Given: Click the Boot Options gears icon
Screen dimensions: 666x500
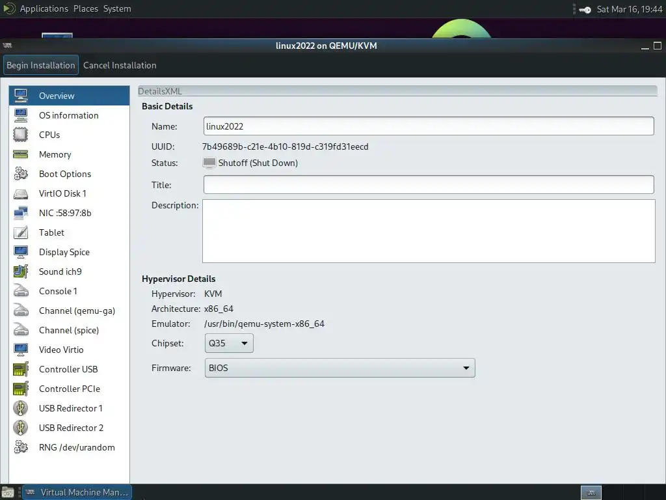Looking at the screenshot, I should [21, 174].
